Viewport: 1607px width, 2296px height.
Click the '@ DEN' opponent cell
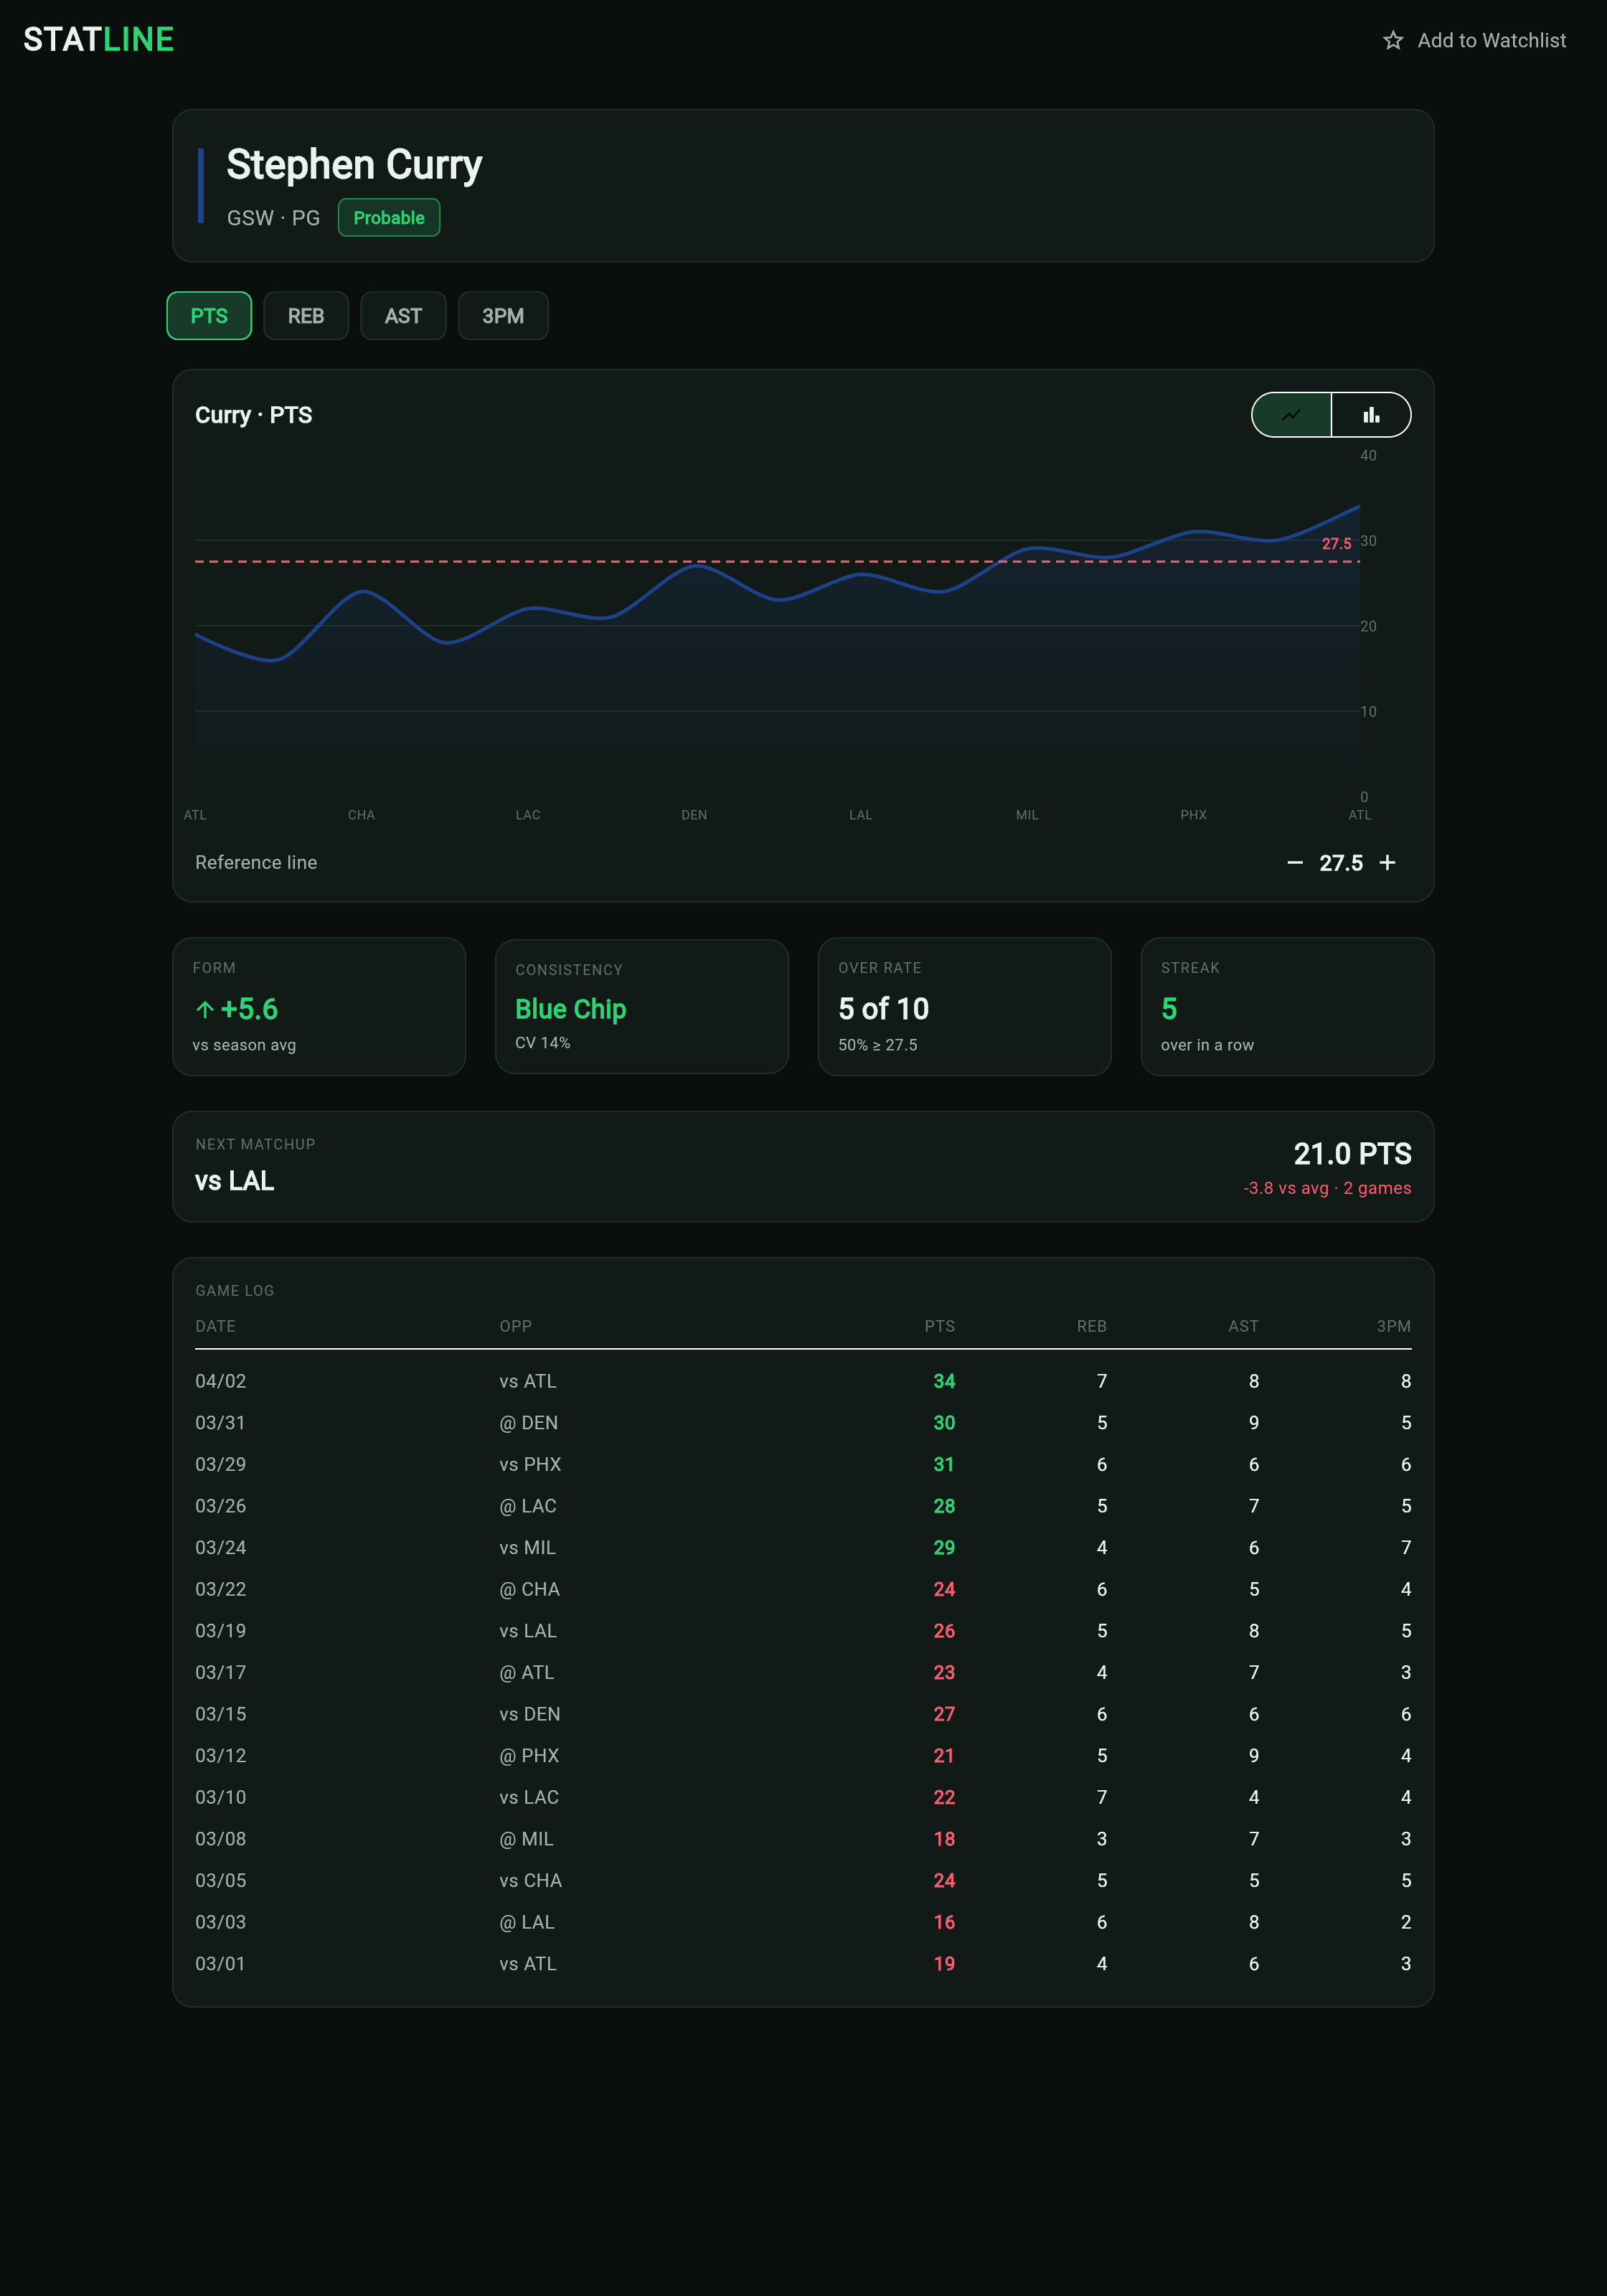529,1423
